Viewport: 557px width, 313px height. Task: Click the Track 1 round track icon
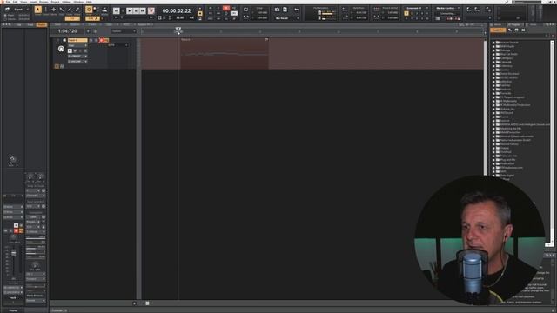click(x=61, y=49)
